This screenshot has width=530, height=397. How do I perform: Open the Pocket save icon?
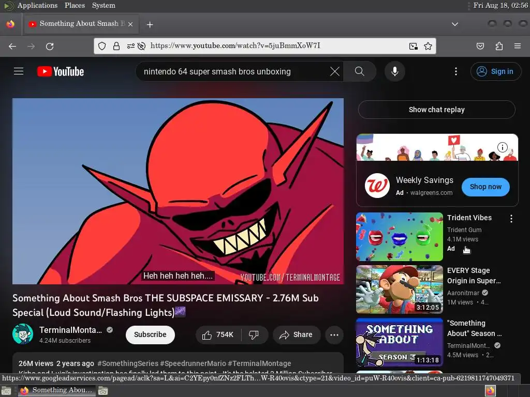(x=480, y=46)
